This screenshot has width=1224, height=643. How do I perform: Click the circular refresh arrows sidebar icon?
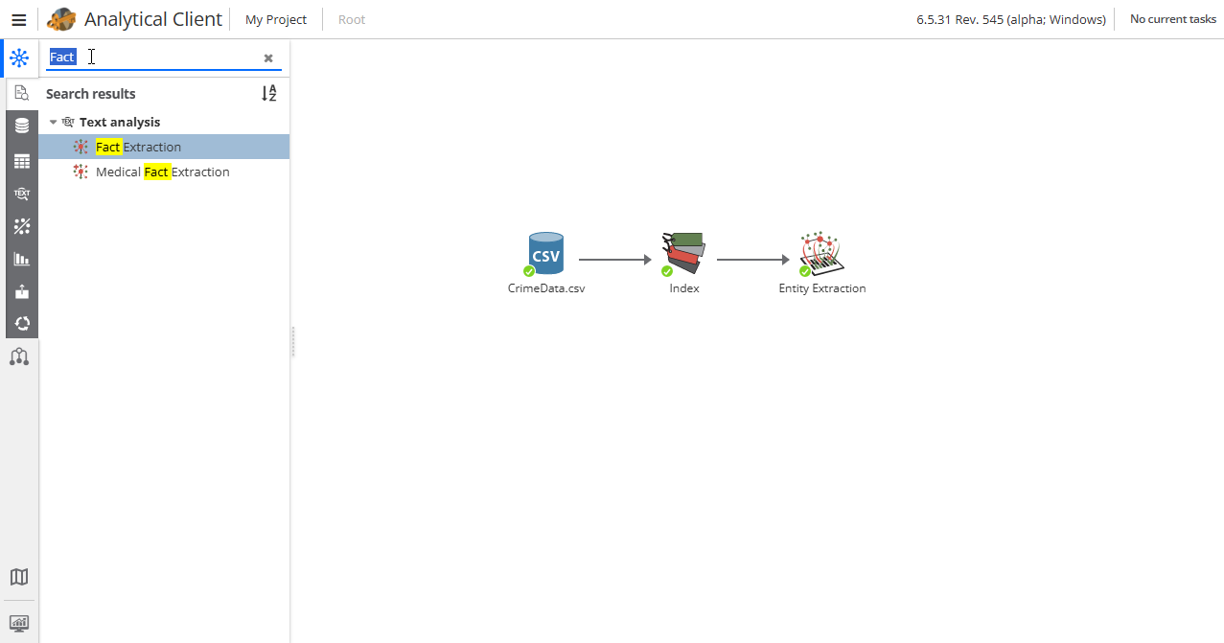pos(21,324)
